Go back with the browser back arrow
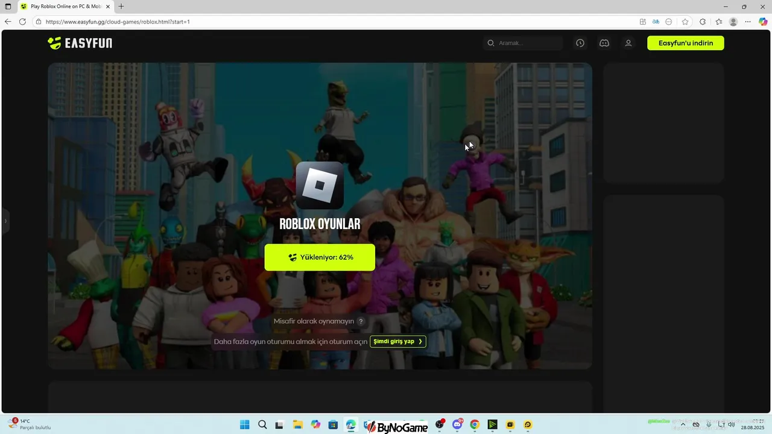 pos(8,22)
